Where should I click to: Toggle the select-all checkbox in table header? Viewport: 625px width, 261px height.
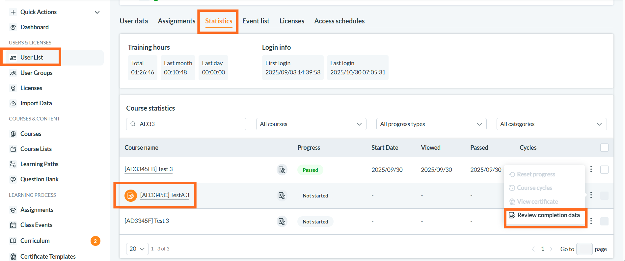(x=604, y=147)
